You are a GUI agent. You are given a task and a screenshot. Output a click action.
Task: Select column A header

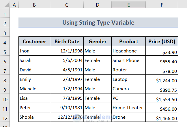[14, 5]
